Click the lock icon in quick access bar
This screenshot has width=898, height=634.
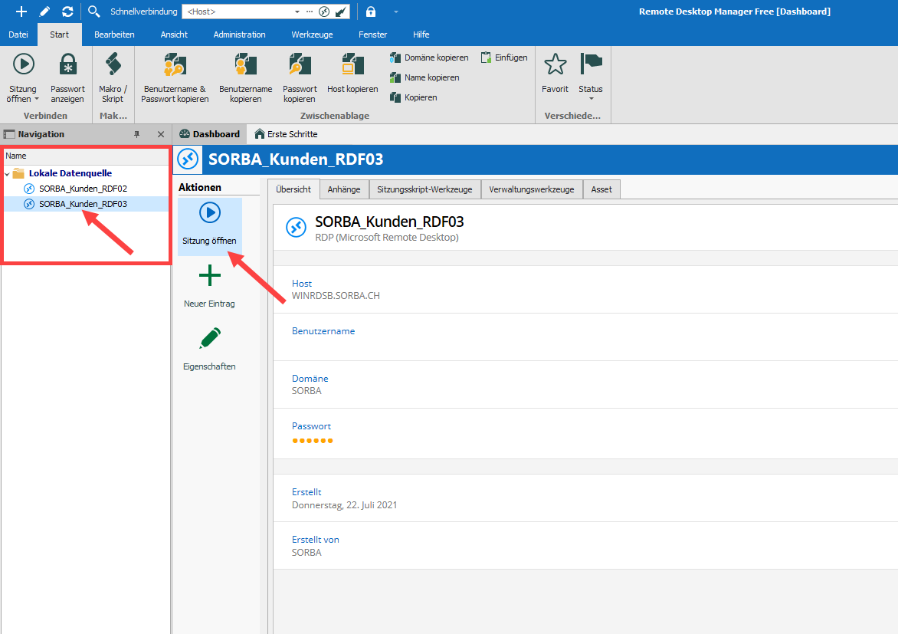pyautogui.click(x=371, y=11)
